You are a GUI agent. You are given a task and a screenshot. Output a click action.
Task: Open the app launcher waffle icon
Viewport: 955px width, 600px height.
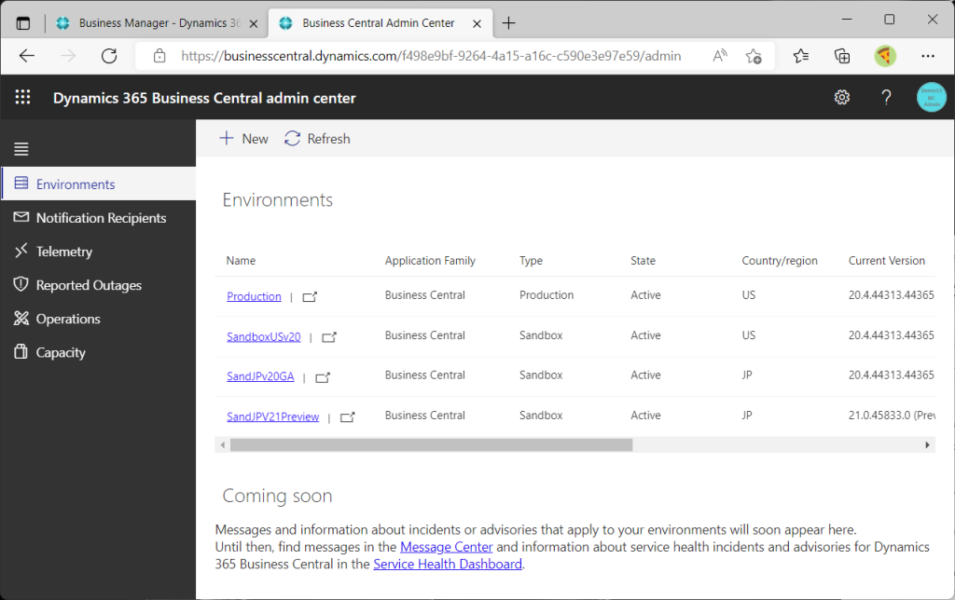22,98
